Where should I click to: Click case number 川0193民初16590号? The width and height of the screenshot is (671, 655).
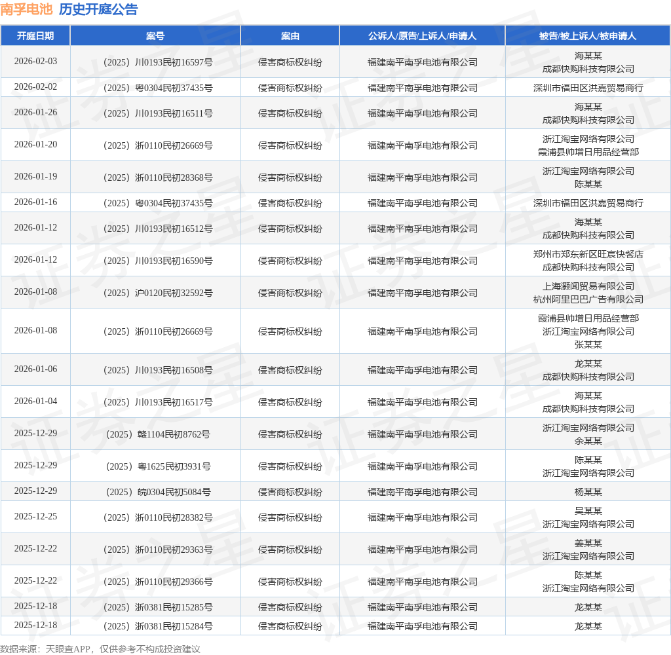[159, 261]
